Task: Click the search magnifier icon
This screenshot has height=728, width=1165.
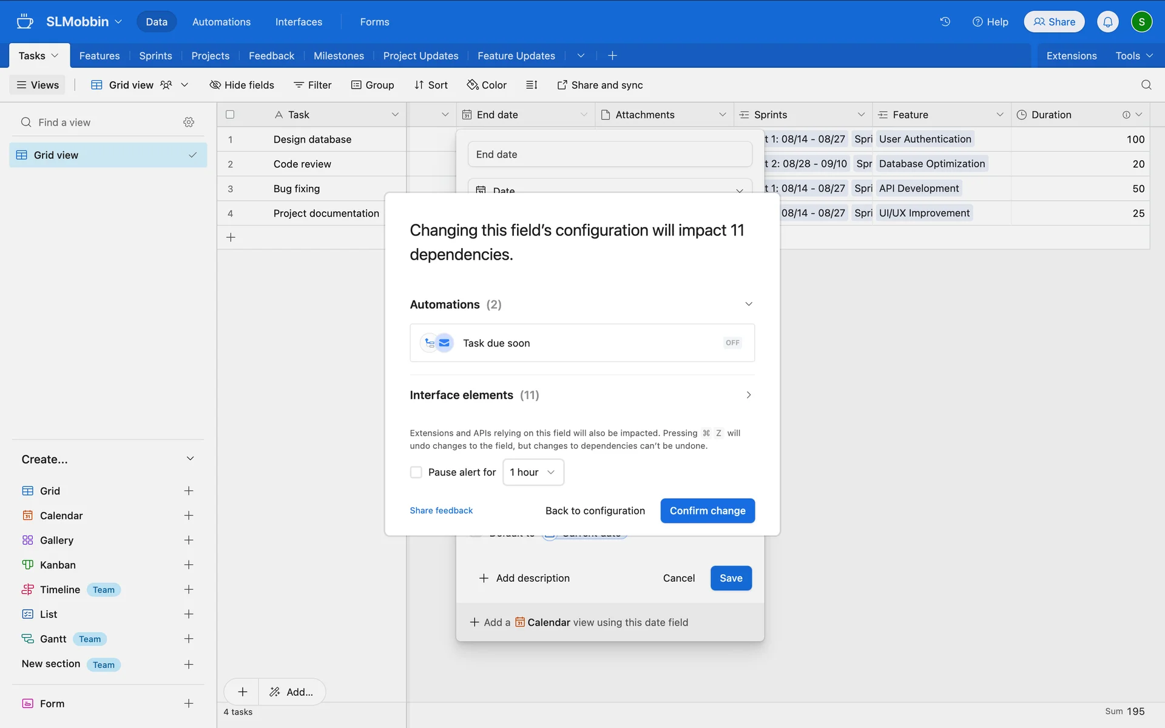Action: (1146, 85)
